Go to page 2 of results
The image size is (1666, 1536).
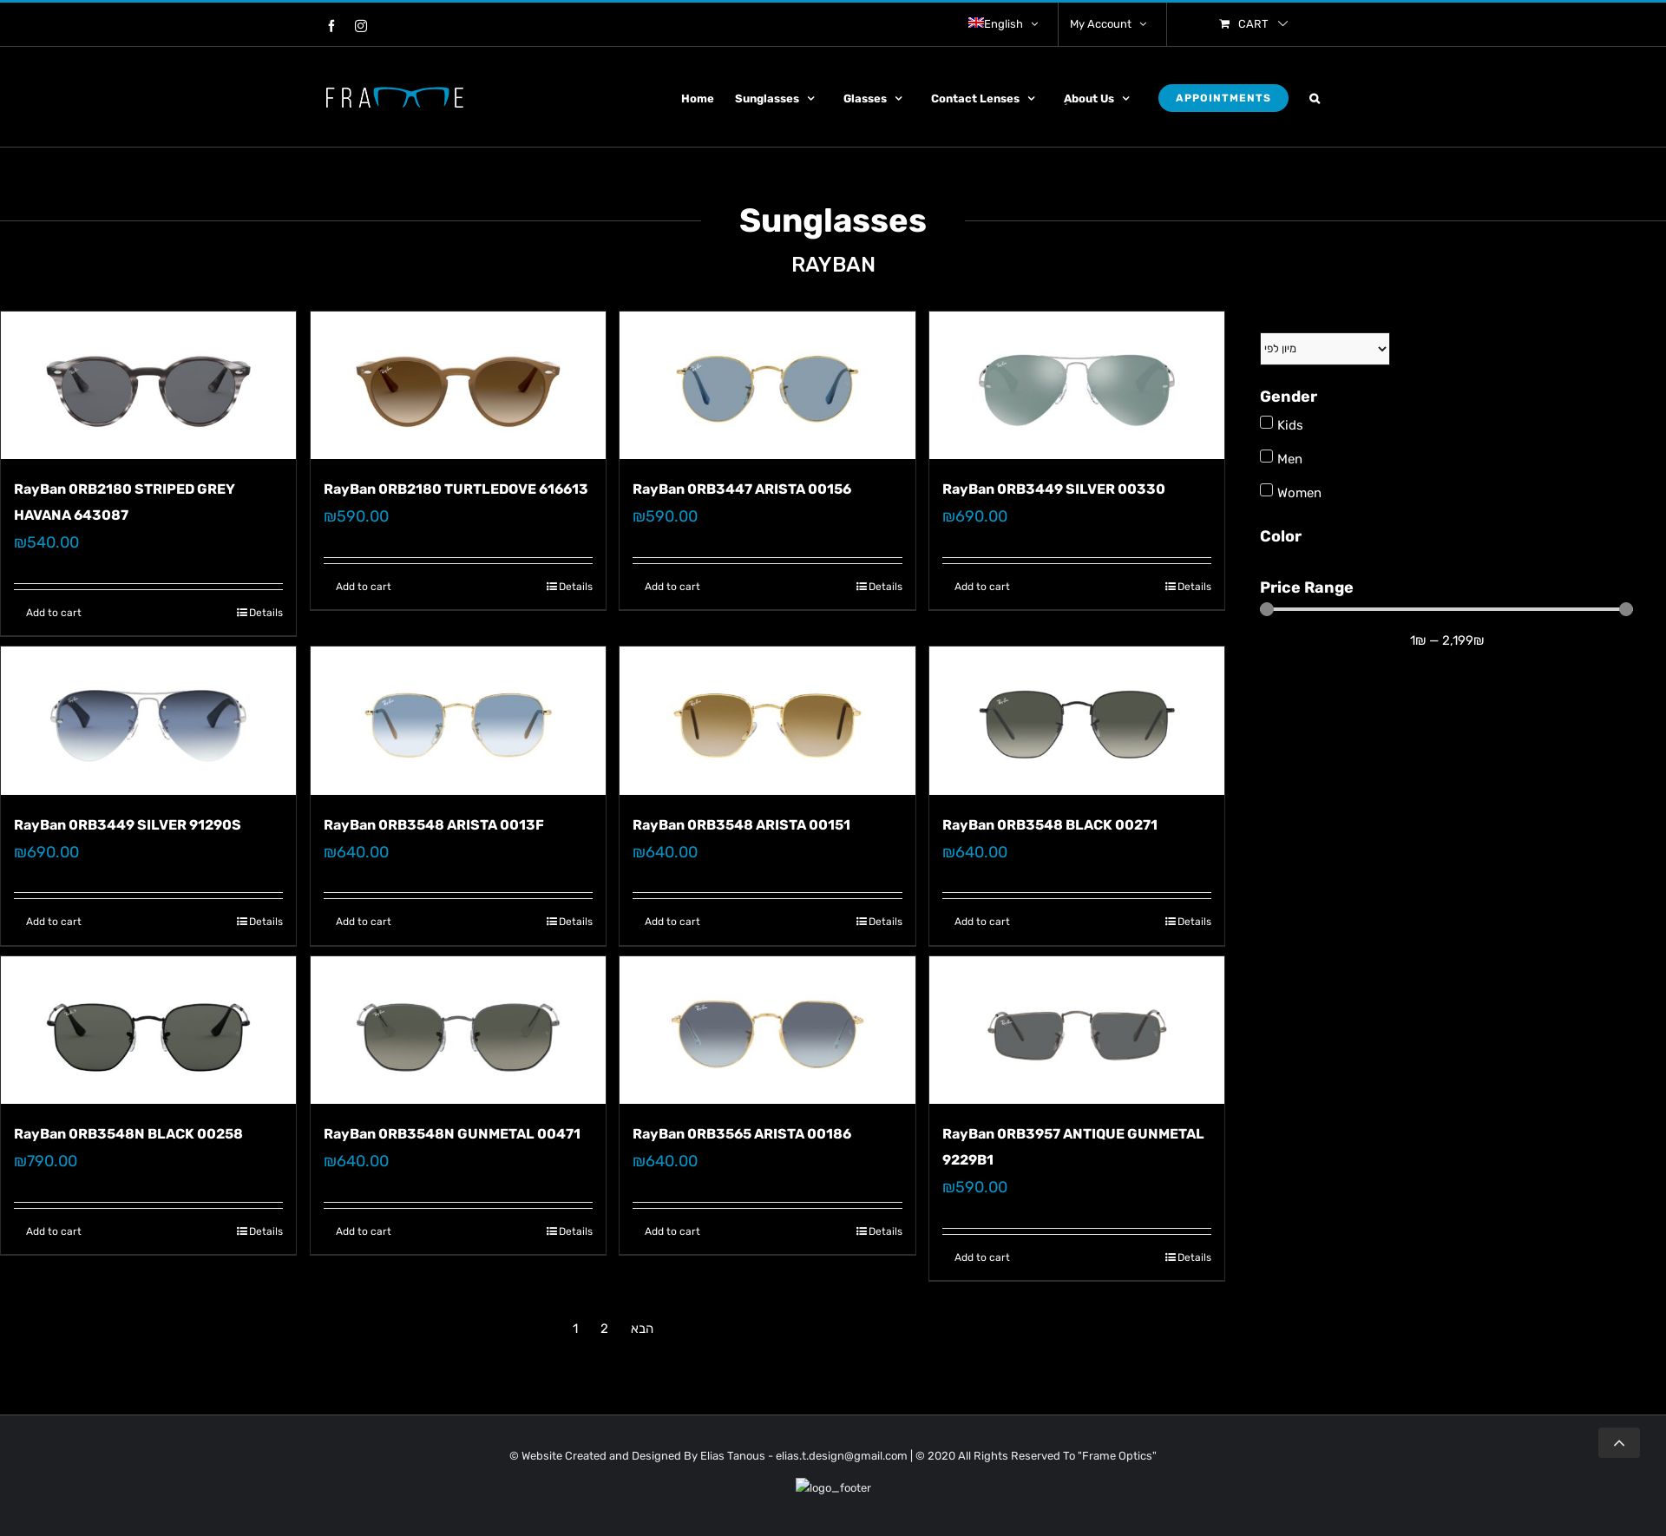pyautogui.click(x=604, y=1329)
